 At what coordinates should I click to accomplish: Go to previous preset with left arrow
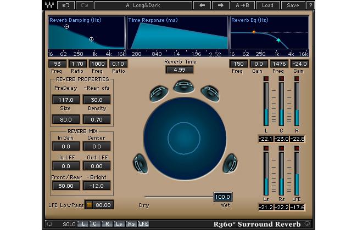202,5
